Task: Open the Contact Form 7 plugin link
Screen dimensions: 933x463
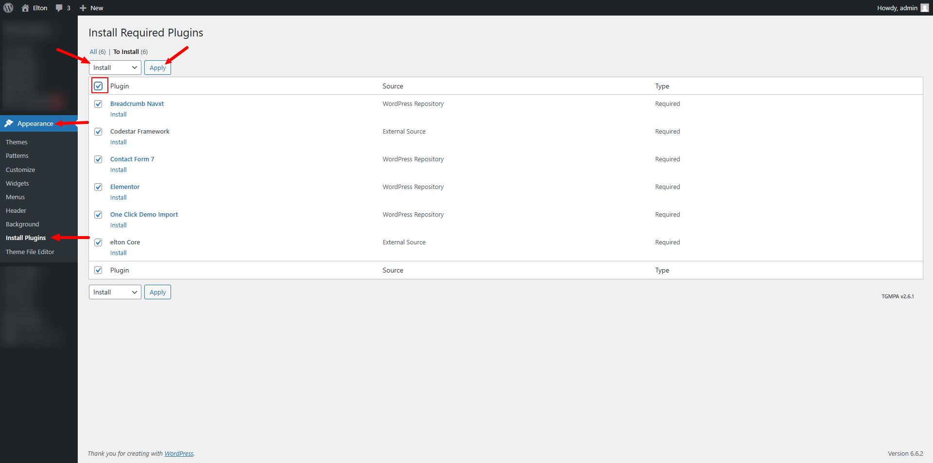Action: click(x=132, y=159)
